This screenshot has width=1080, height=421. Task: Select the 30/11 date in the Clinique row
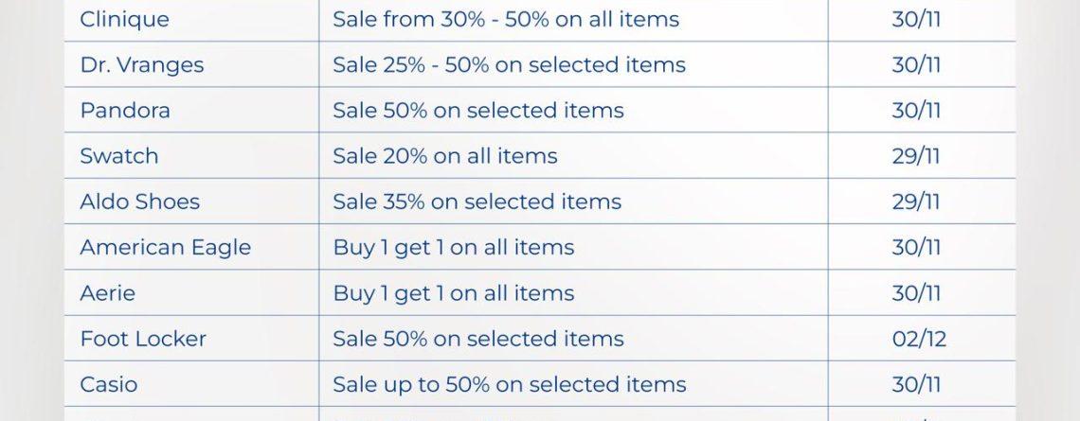point(915,19)
